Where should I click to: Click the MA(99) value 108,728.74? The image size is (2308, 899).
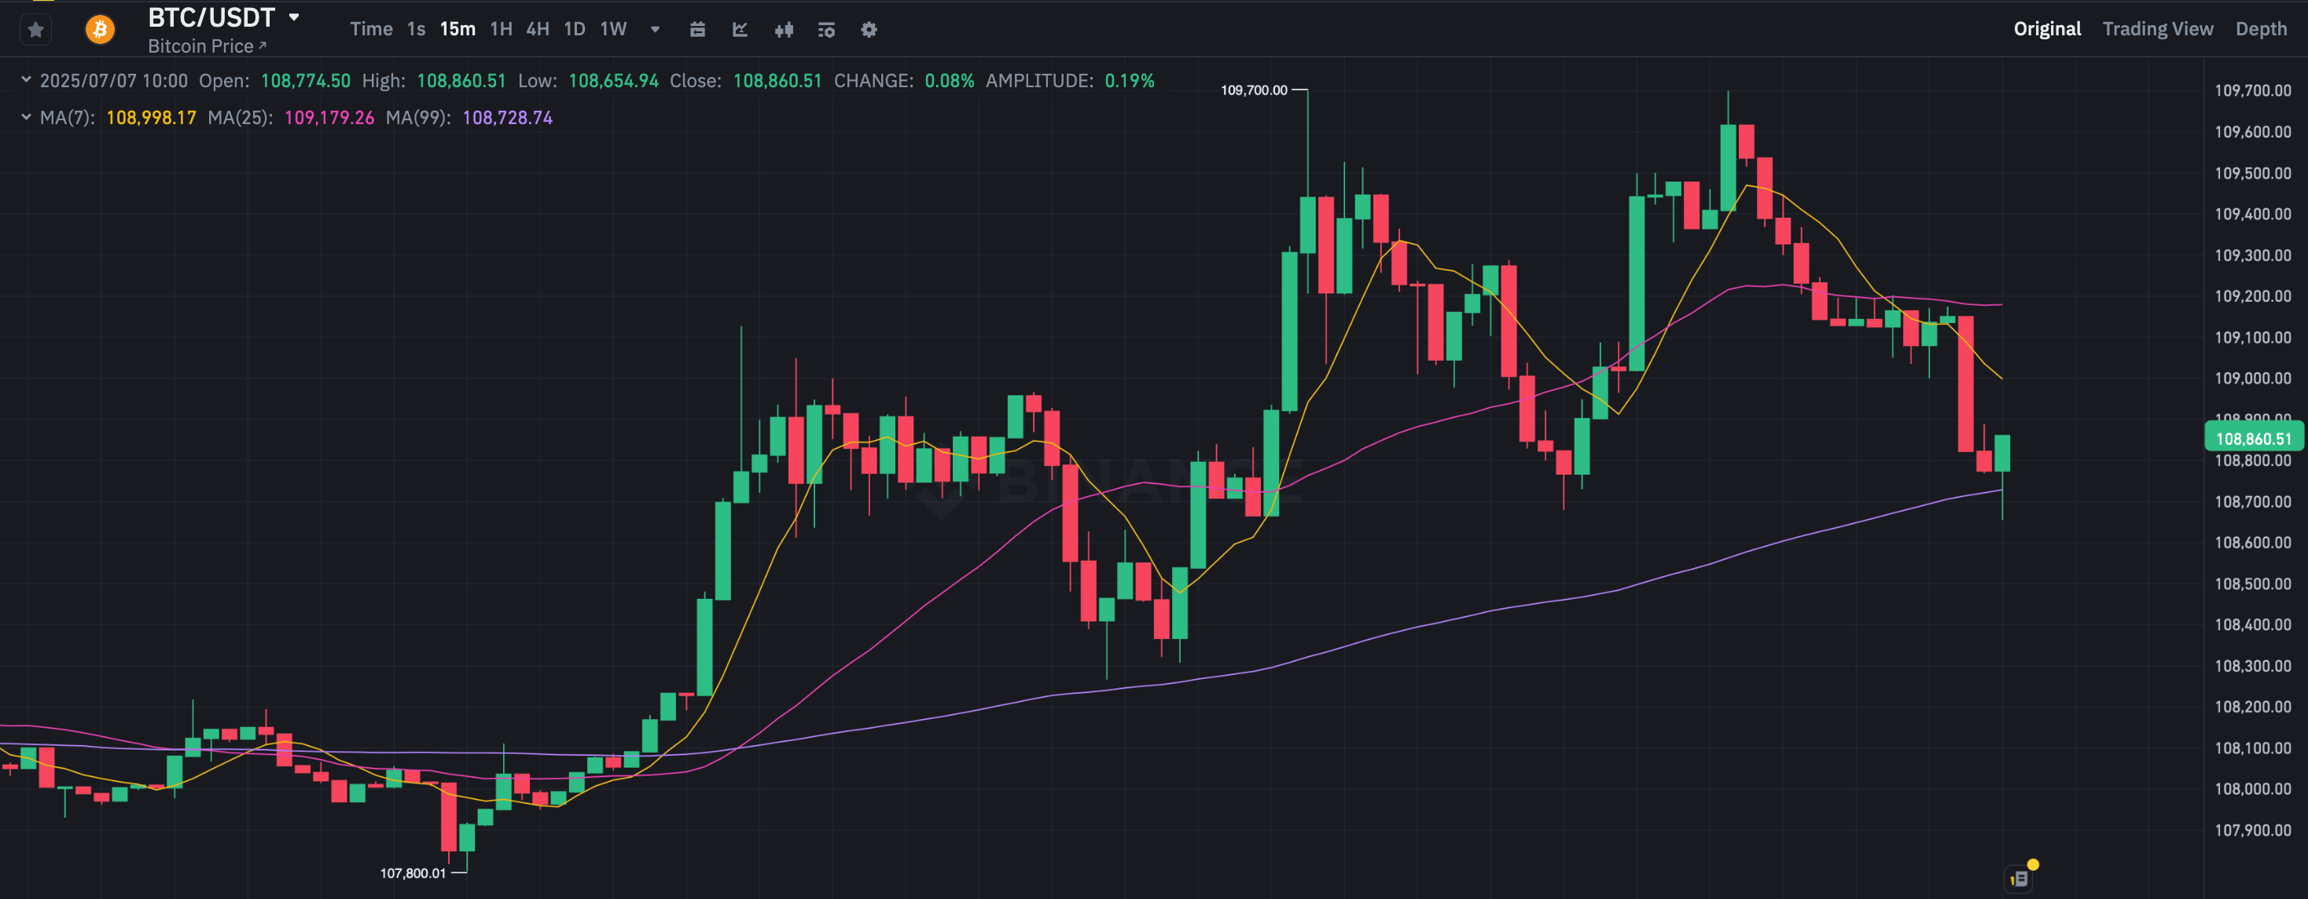pos(507,118)
